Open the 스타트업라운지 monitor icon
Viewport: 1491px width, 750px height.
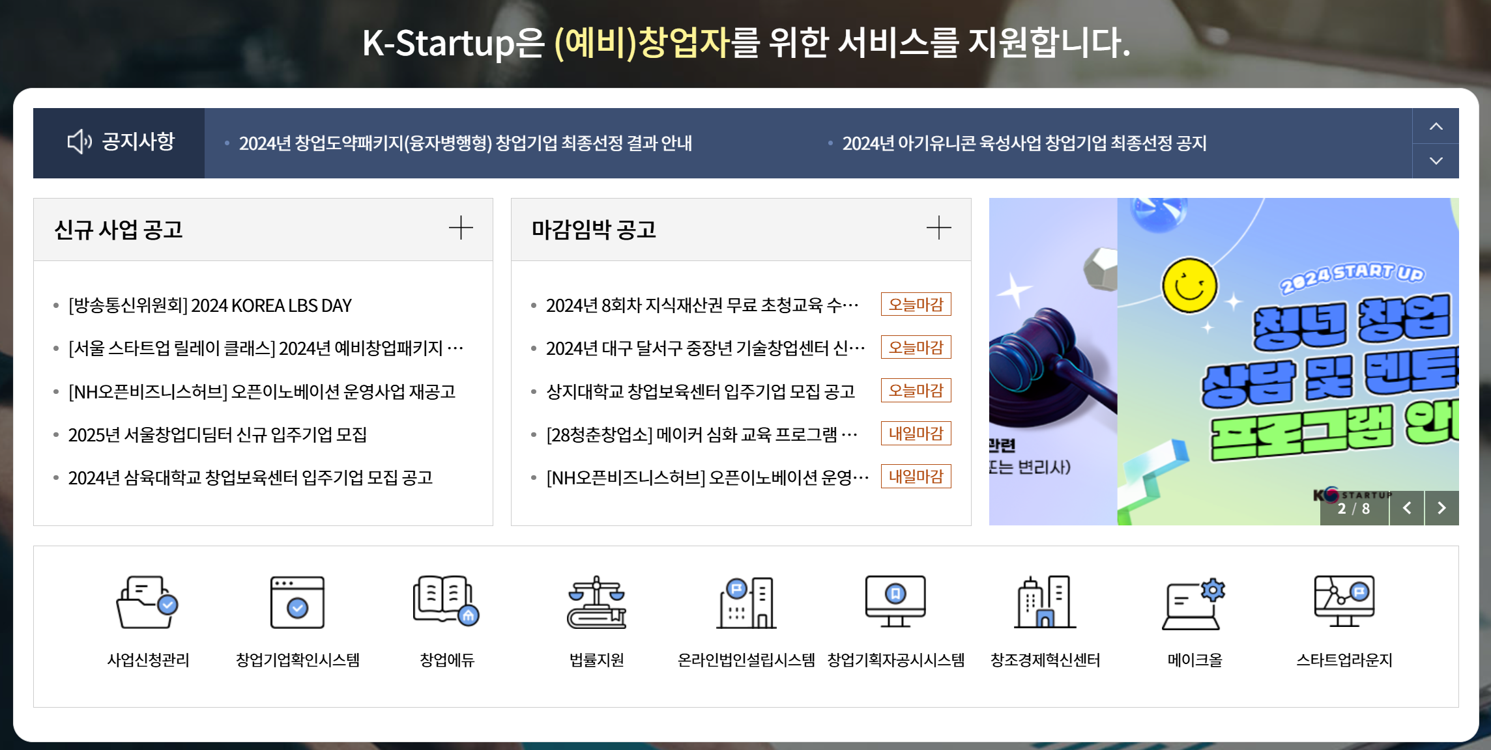(1344, 601)
